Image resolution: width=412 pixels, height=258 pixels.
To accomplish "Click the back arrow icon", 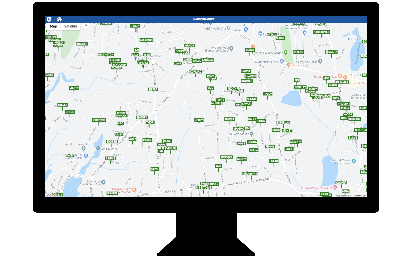I will click(49, 19).
